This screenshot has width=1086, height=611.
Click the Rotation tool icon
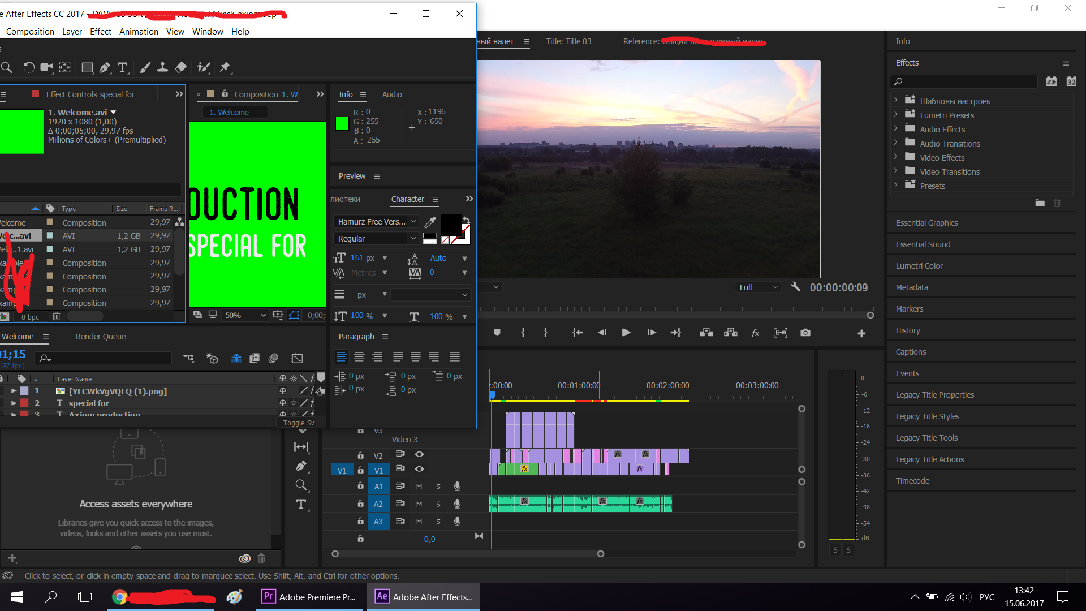[29, 67]
